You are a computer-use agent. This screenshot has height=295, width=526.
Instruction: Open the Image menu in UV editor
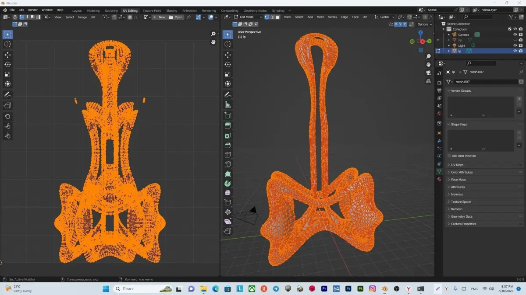click(x=82, y=17)
